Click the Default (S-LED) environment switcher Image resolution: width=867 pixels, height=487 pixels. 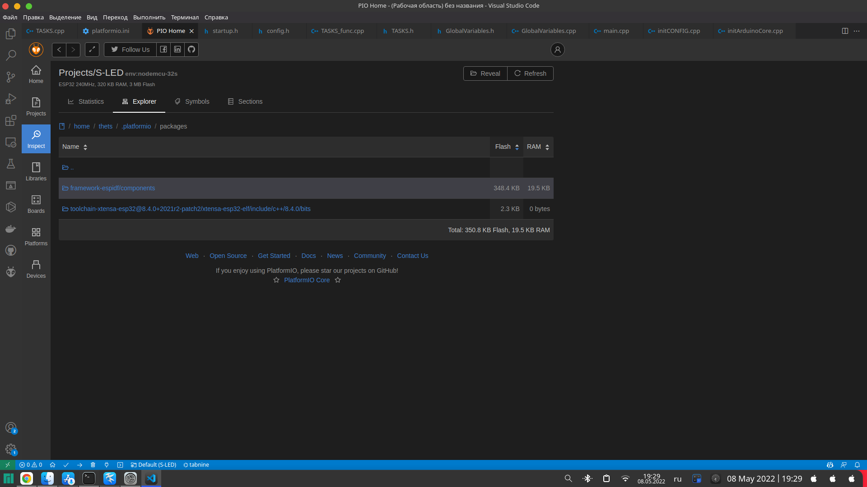(x=154, y=465)
